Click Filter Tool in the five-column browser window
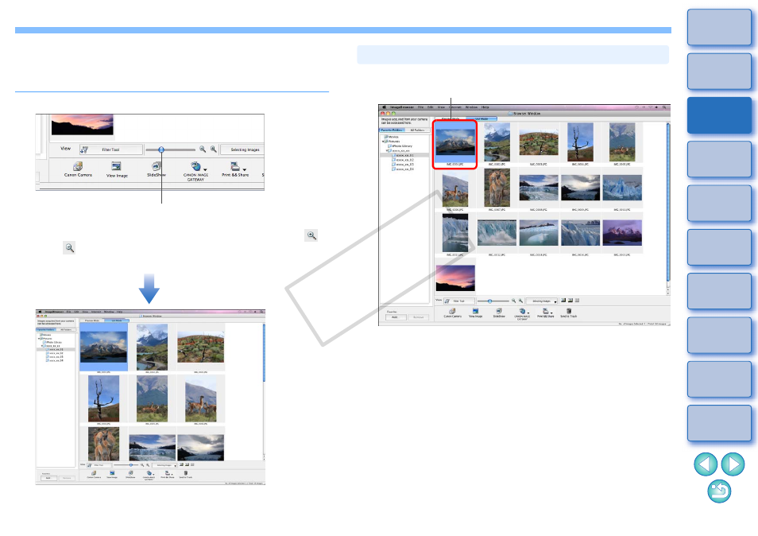This screenshot has width=758, height=536. [459, 301]
